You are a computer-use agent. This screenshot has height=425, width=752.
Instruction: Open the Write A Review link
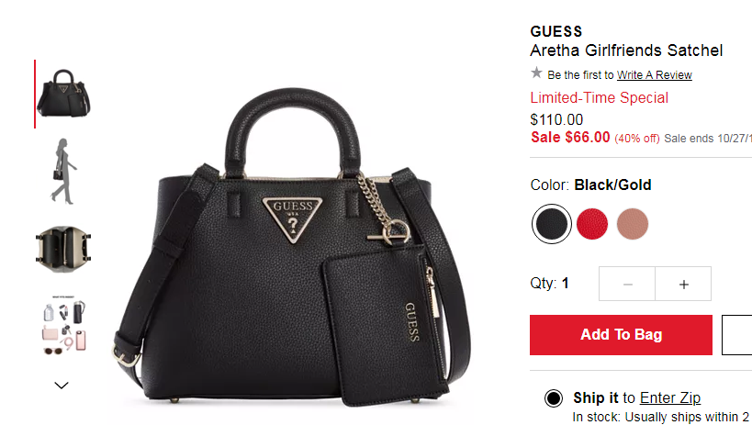point(654,75)
